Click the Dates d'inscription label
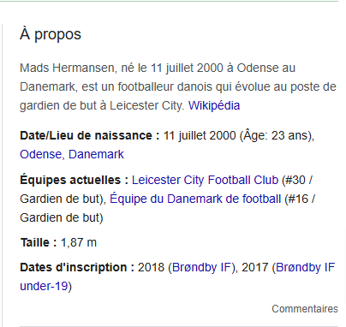Image resolution: width=346 pixels, height=327 pixels. (x=77, y=268)
